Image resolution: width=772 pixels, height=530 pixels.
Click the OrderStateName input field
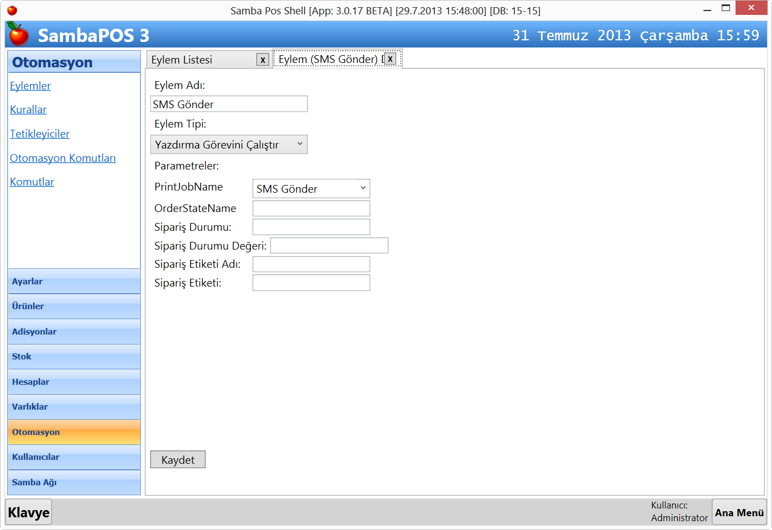311,208
